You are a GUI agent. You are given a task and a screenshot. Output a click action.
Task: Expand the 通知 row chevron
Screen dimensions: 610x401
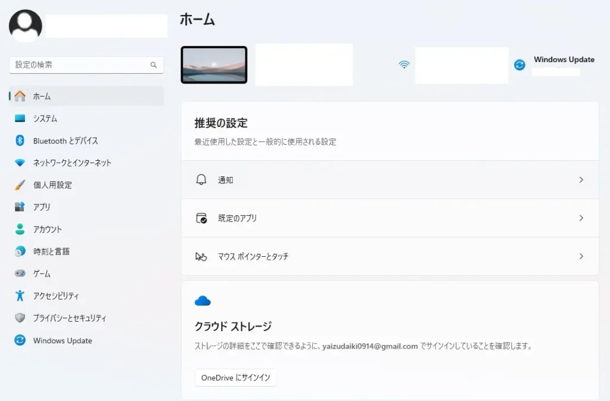click(x=581, y=180)
